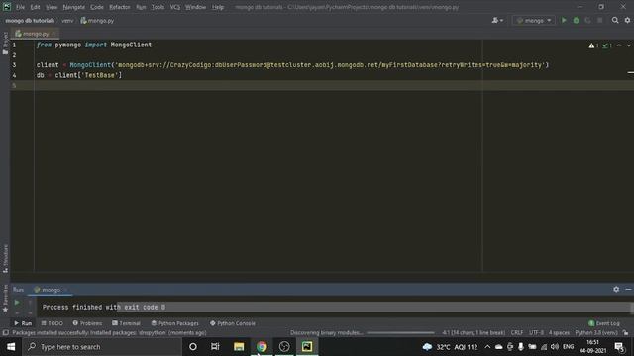
Task: Click the green typo checkmark inspection indicator
Action: coord(606,45)
